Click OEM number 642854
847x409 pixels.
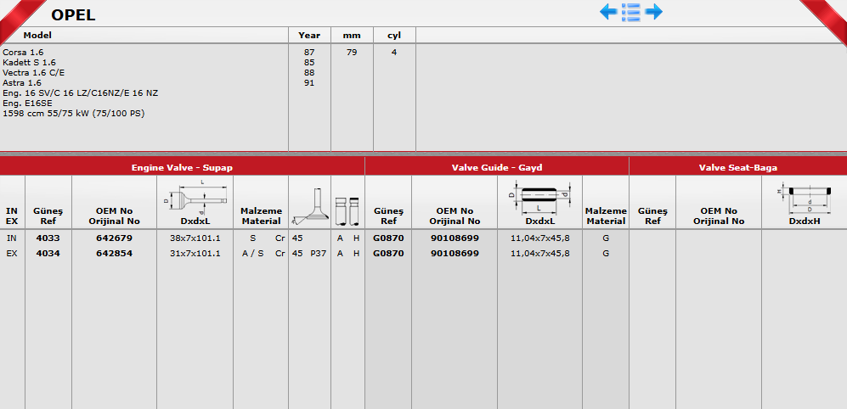114,253
